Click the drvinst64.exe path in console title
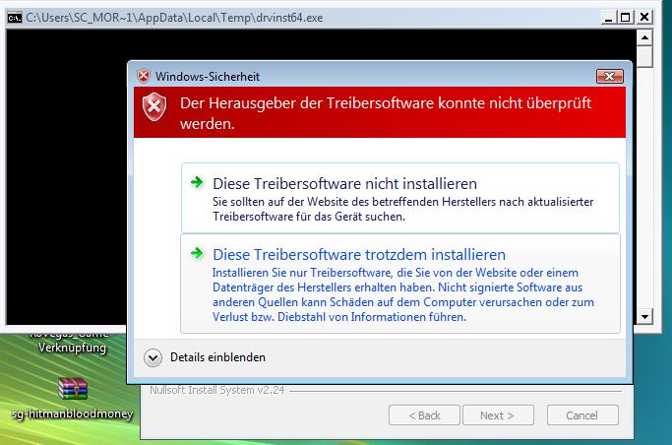The width and height of the screenshot is (672, 445). (174, 18)
